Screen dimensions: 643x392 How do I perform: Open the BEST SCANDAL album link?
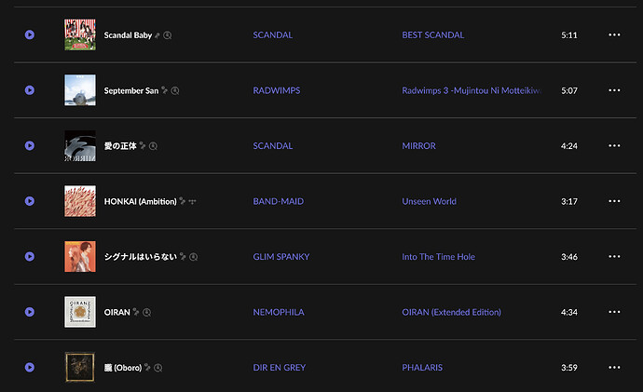tap(432, 35)
